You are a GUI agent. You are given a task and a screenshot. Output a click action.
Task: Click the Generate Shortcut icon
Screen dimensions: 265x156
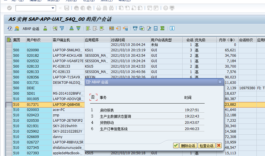156,8
